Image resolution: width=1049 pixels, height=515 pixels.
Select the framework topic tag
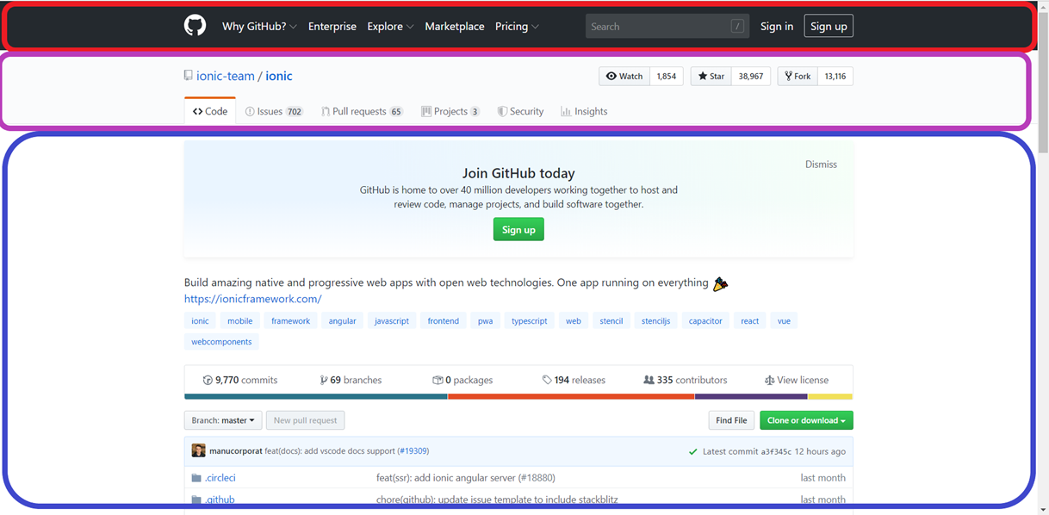291,321
